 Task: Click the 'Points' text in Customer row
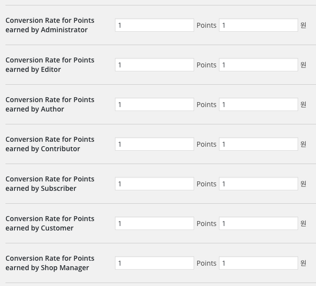[x=207, y=224]
